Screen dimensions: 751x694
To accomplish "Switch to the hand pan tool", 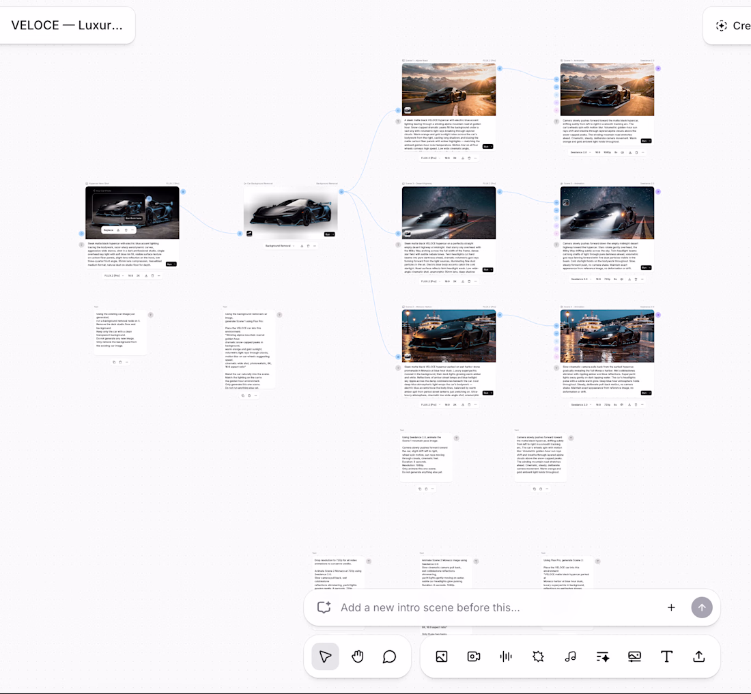I will pyautogui.click(x=357, y=656).
